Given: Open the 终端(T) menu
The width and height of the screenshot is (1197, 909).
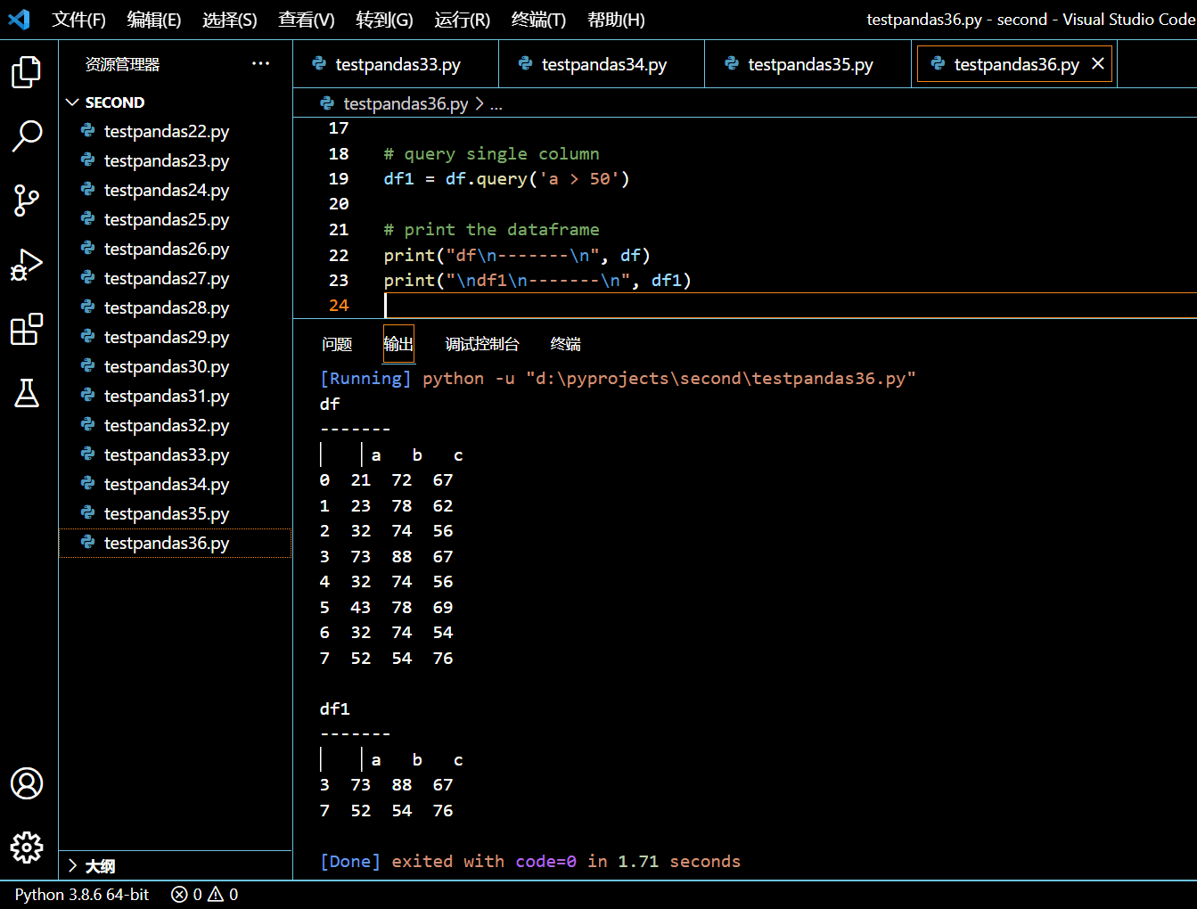Looking at the screenshot, I should (538, 20).
